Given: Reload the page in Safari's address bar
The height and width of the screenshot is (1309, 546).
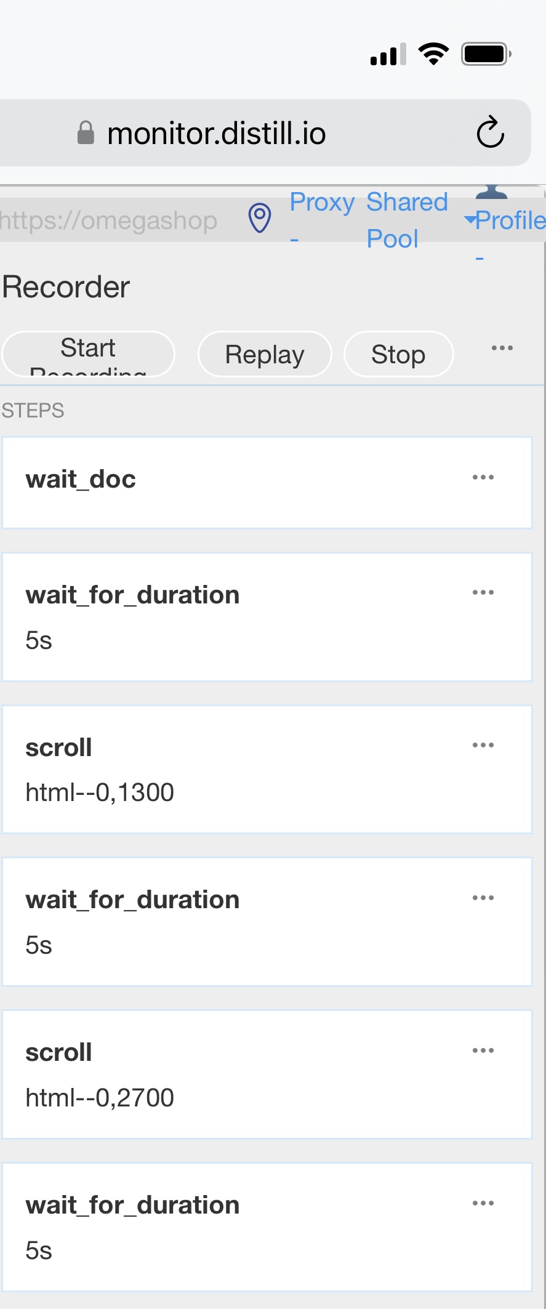Looking at the screenshot, I should coord(490,132).
